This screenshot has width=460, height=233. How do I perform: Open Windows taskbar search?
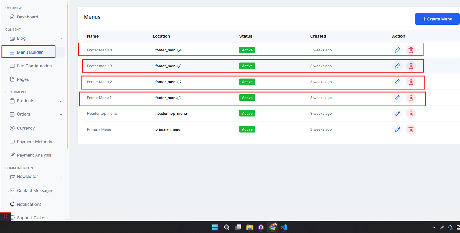227,227
